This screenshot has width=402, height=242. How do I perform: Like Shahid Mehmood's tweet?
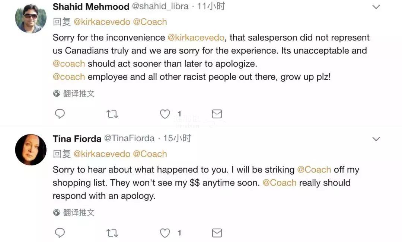[x=165, y=114]
